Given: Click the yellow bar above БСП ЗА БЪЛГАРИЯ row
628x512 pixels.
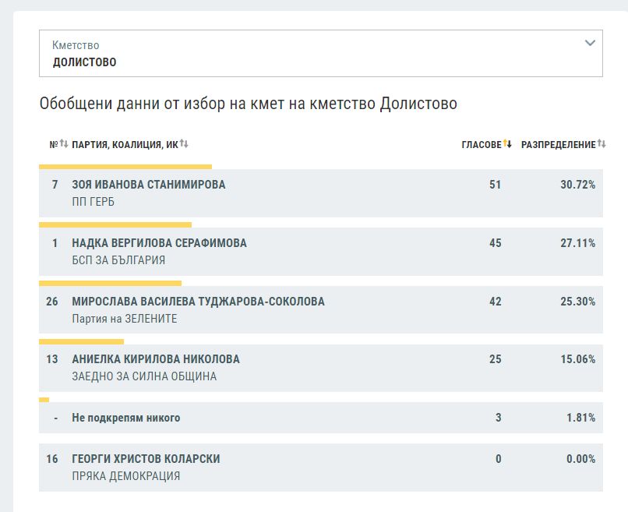Looking at the screenshot, I should [x=115, y=224].
